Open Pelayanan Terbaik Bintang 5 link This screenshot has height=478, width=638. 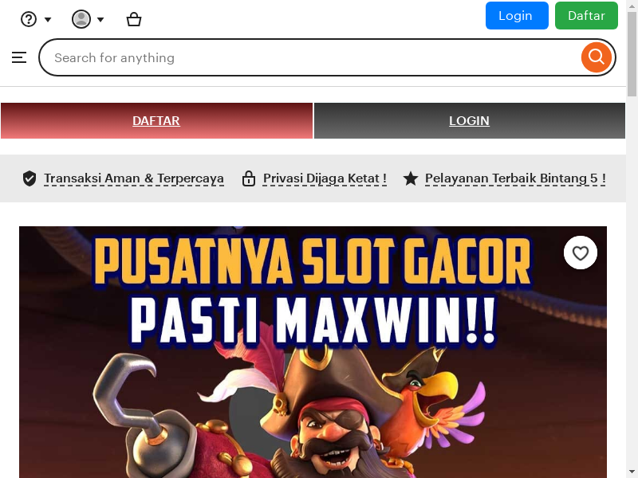click(x=515, y=178)
